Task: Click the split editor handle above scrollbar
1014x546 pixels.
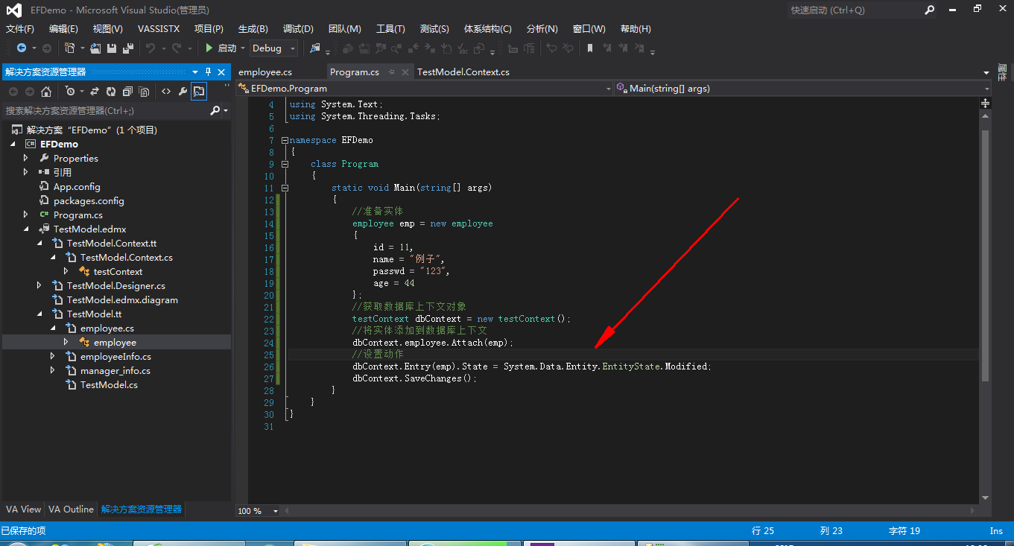Action: [985, 104]
